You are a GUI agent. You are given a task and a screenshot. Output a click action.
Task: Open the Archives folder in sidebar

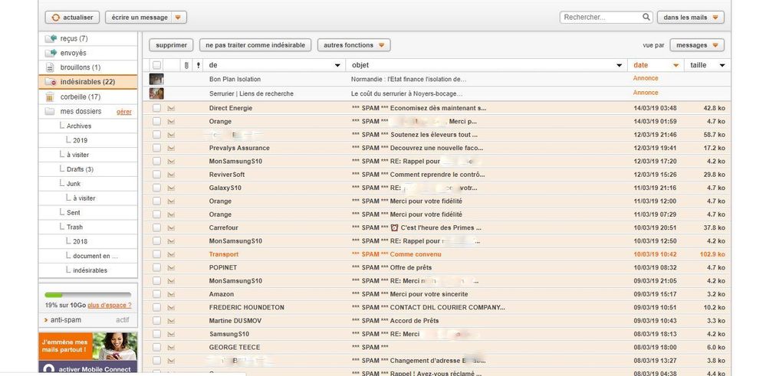coord(79,126)
